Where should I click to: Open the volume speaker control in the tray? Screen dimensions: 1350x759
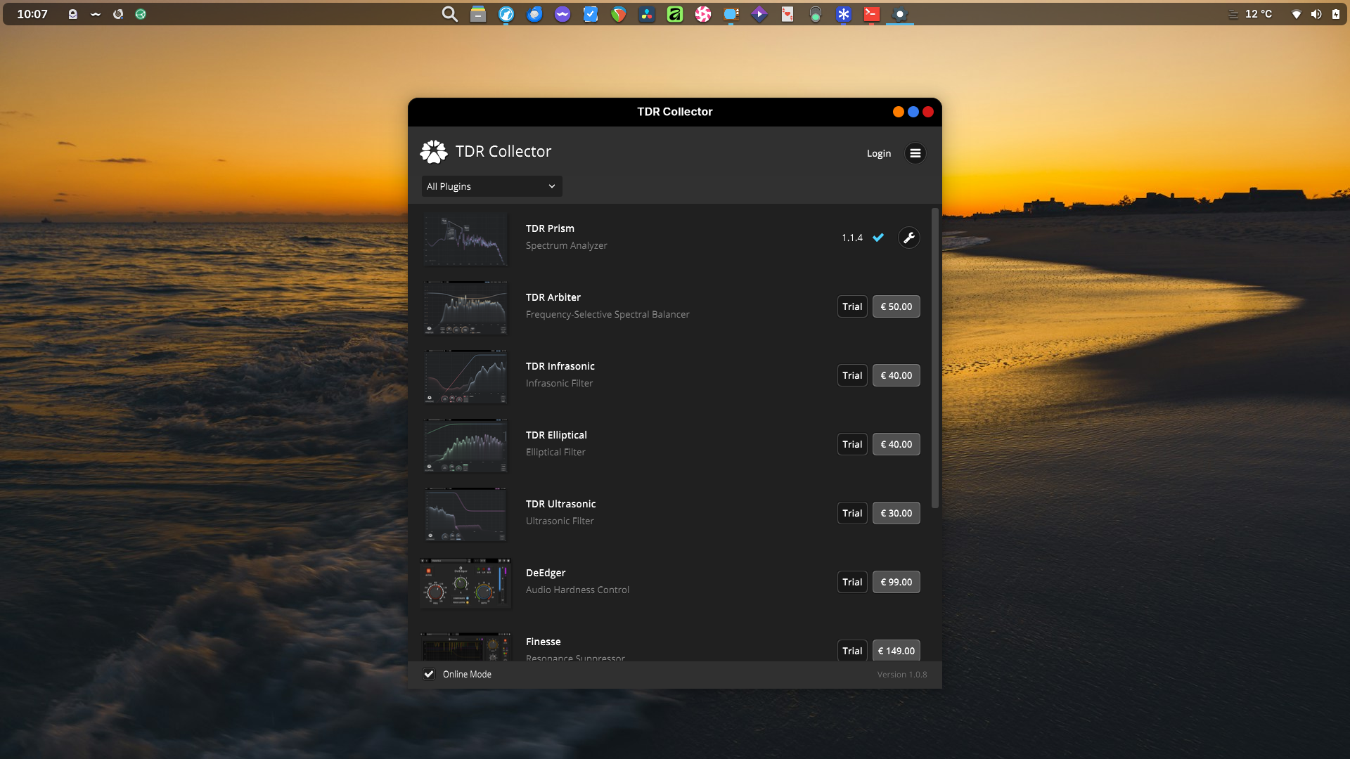tap(1316, 14)
